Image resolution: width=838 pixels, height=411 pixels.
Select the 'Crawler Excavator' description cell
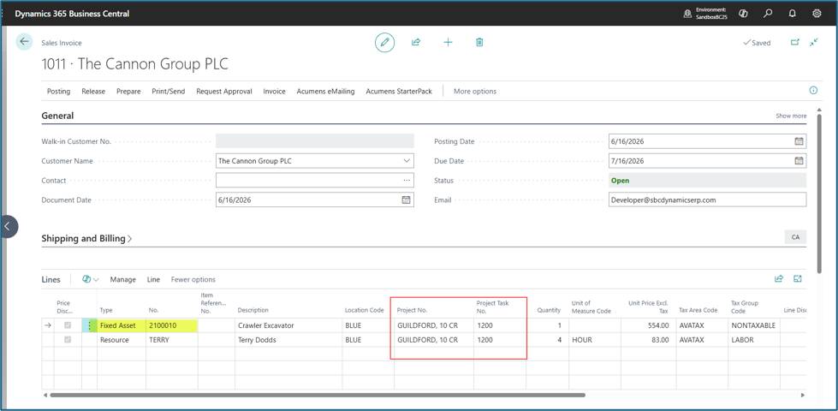(x=288, y=325)
